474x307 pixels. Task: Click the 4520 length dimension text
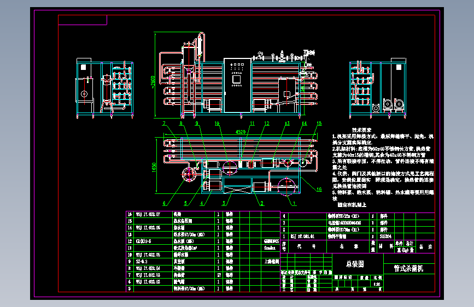pyautogui.click(x=241, y=132)
